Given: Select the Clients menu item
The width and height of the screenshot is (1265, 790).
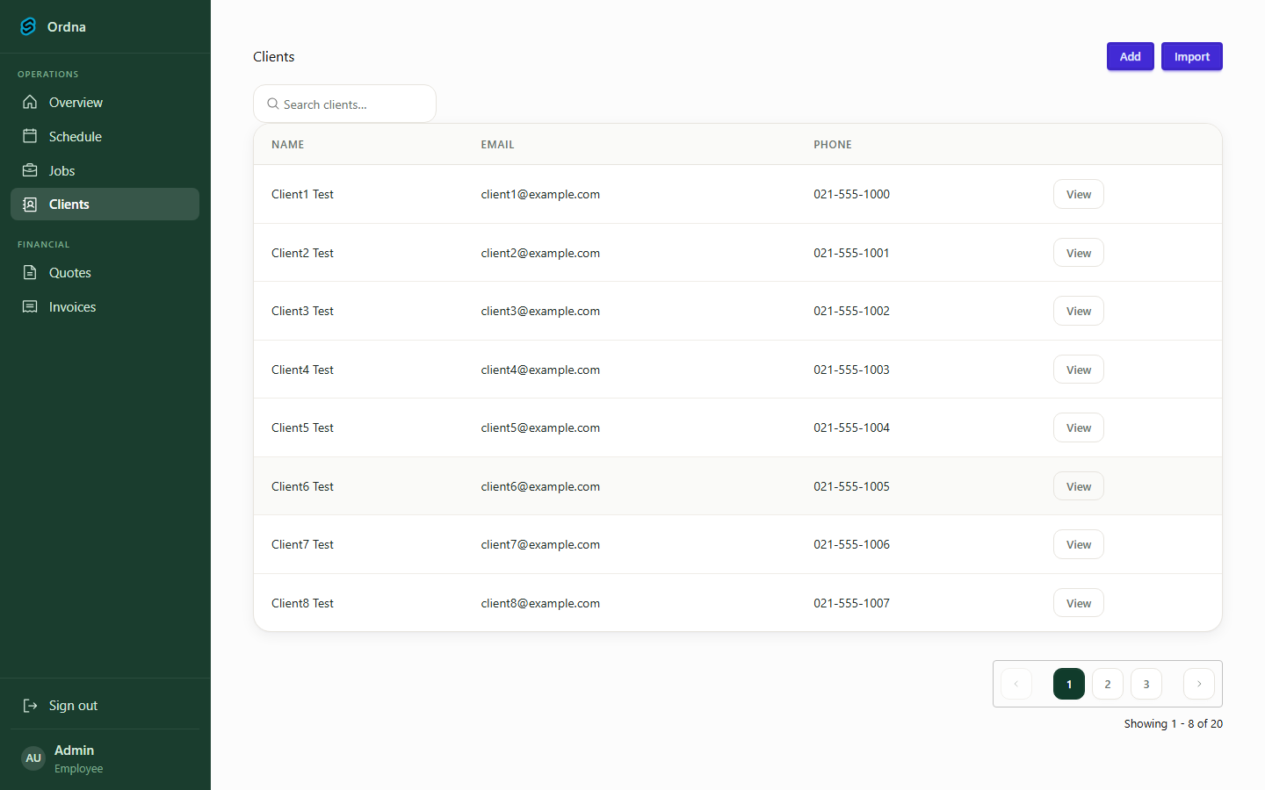Looking at the screenshot, I should point(105,205).
